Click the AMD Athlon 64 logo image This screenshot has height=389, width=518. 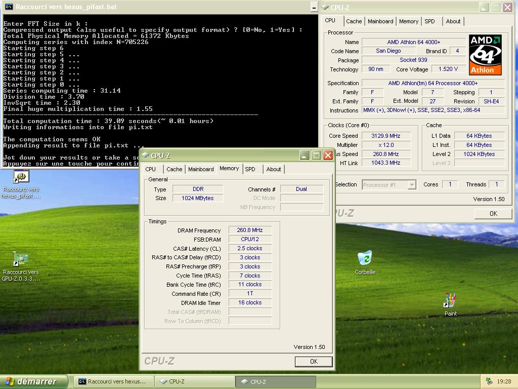click(485, 55)
